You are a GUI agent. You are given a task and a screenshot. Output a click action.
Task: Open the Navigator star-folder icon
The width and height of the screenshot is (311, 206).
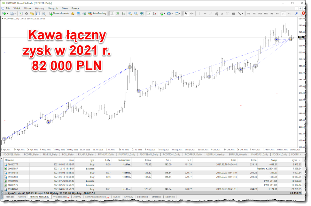point(32,13)
